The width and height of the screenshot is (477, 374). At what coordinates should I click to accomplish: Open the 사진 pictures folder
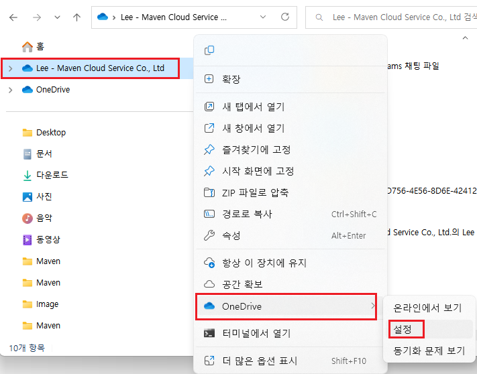point(38,196)
